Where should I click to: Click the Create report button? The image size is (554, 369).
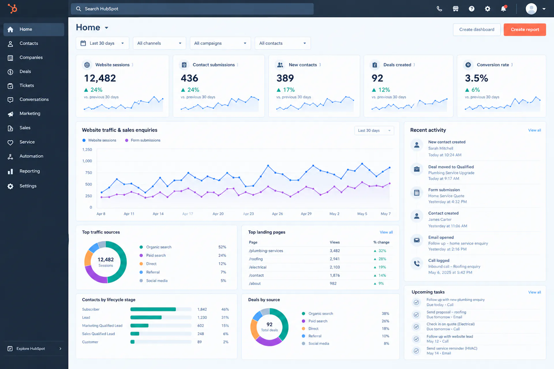(x=525, y=30)
